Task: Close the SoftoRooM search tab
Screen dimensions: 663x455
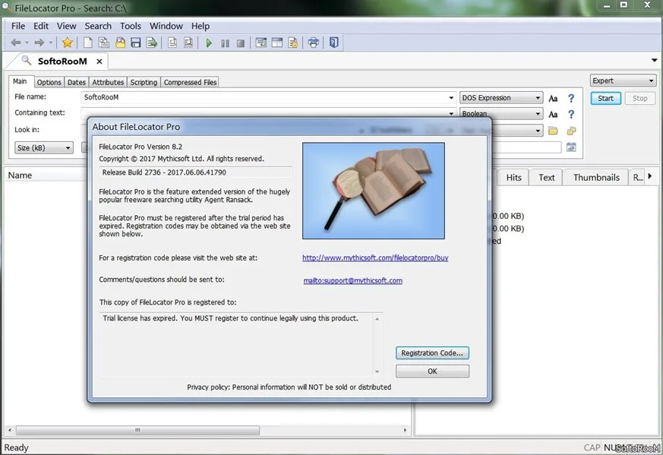Action: [99, 62]
